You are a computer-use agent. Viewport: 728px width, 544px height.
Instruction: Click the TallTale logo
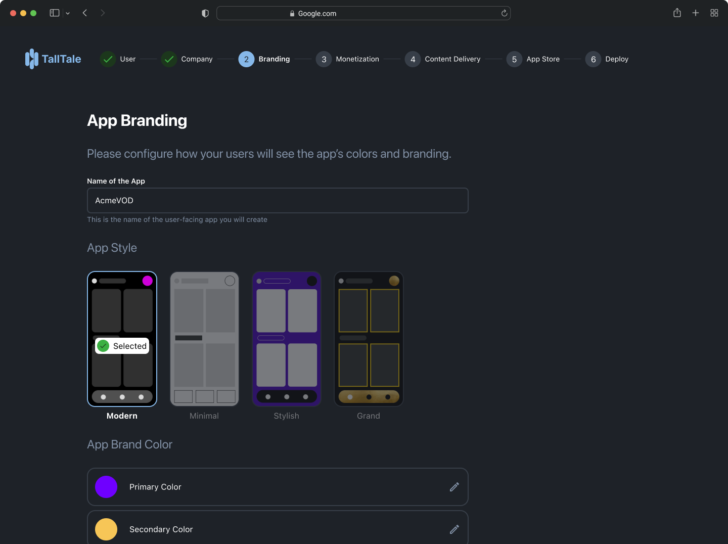tap(53, 59)
